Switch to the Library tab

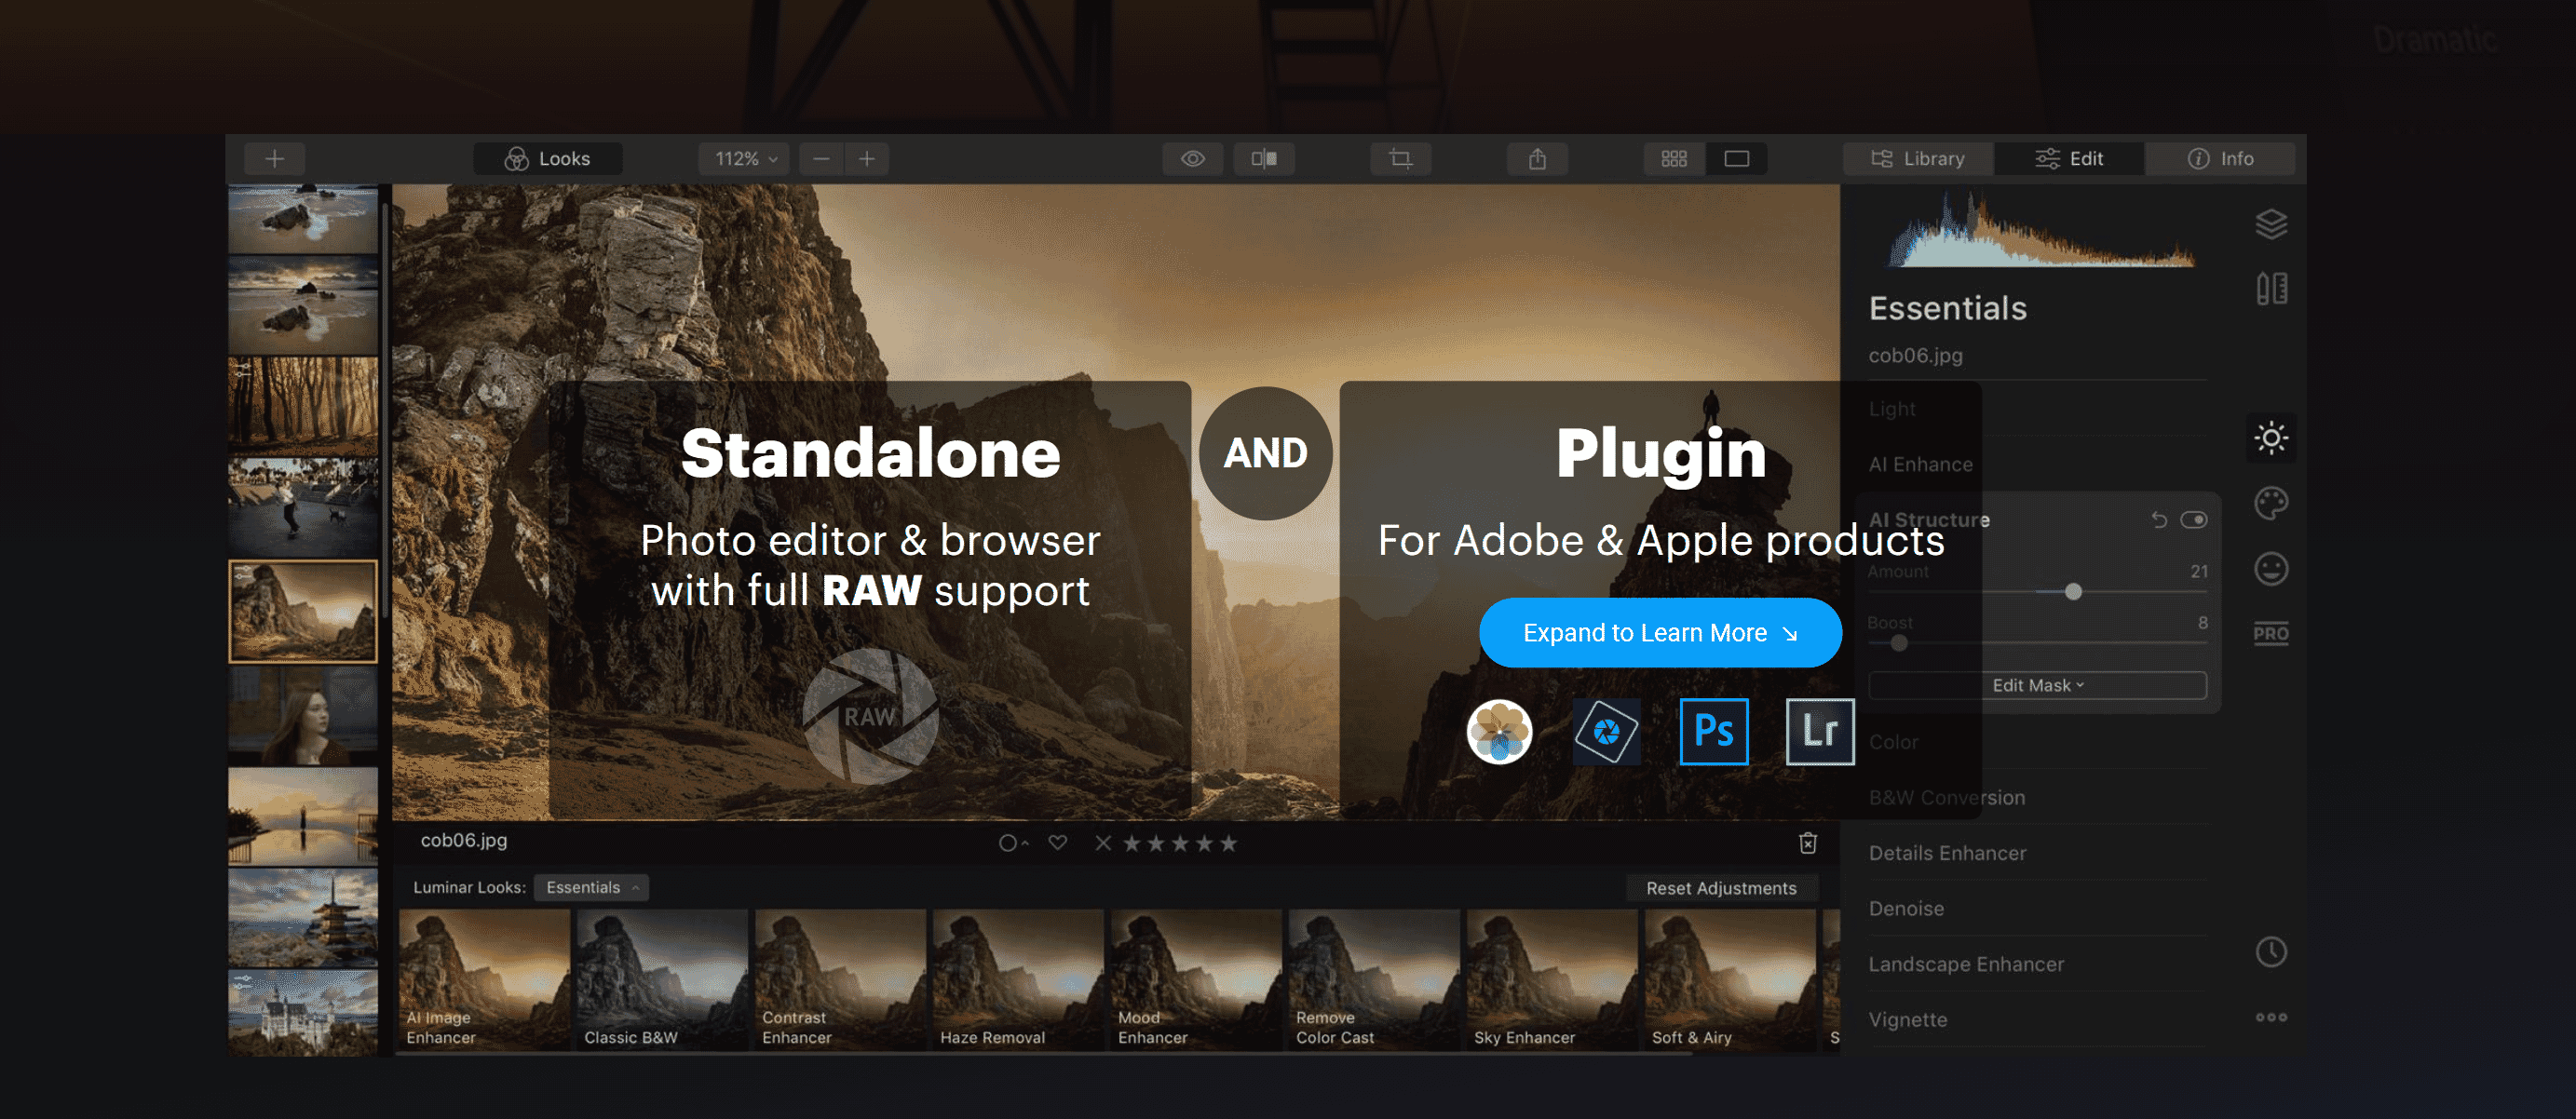coord(1919,159)
